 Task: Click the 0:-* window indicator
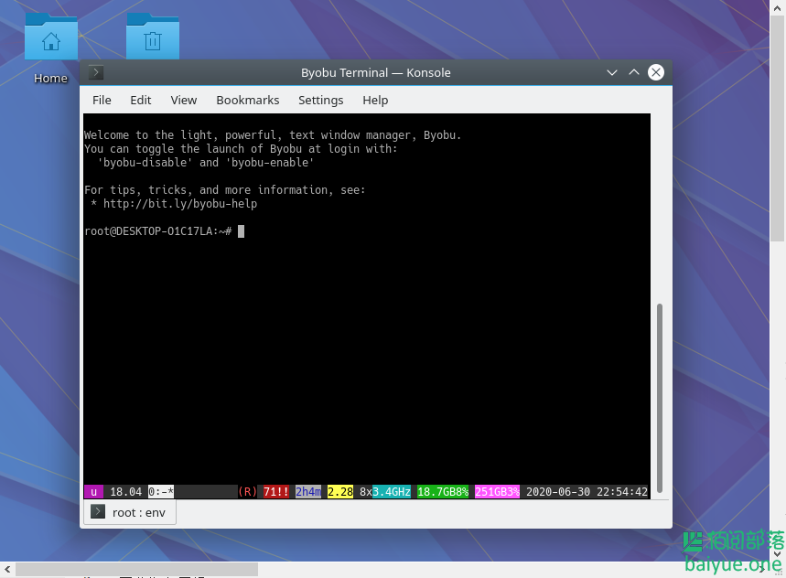tap(161, 492)
